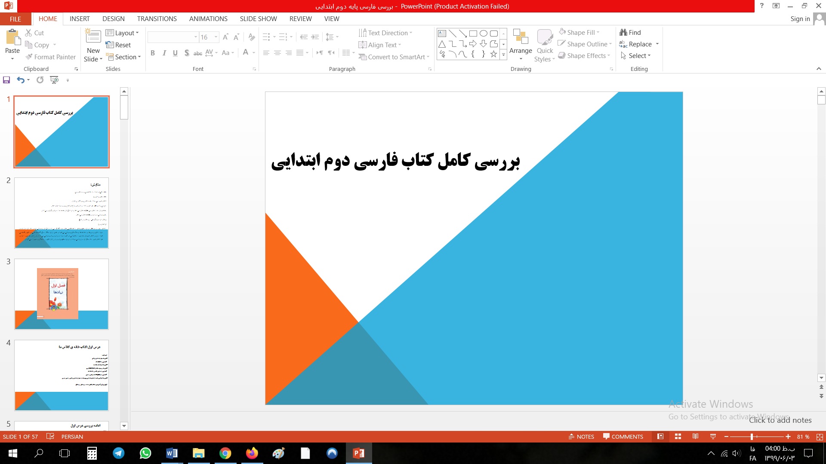
Task: Open the font size dropdown showing 16
Action: (x=216, y=37)
